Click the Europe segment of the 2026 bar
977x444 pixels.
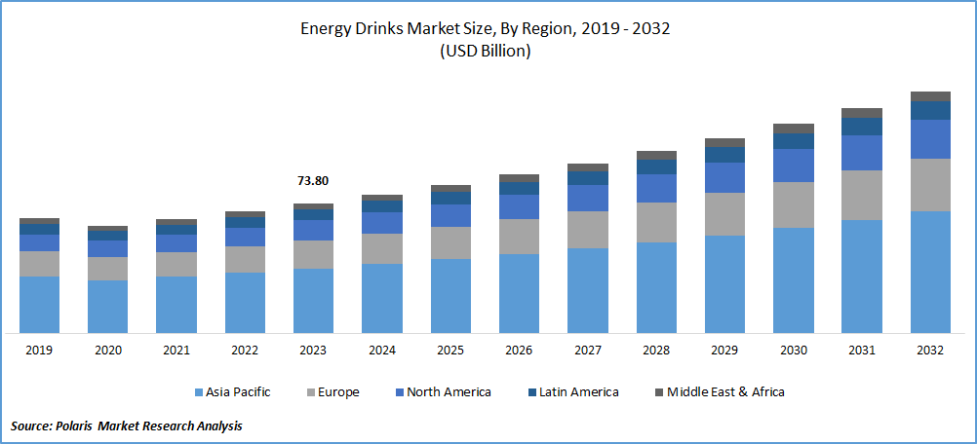click(x=519, y=237)
